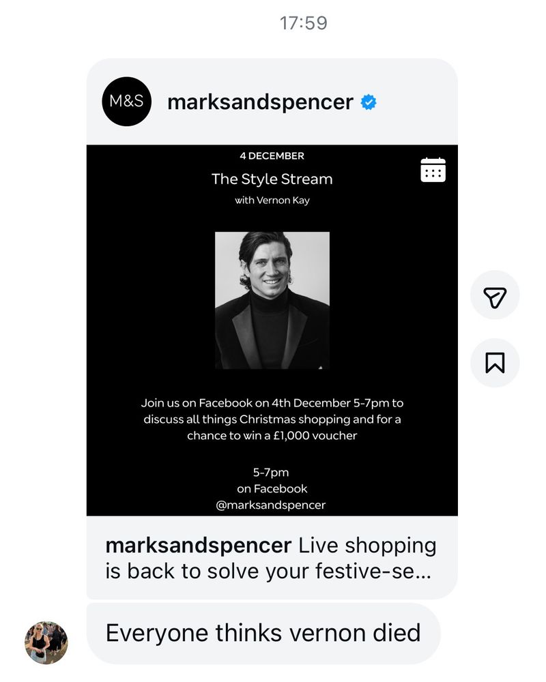Click the bold marksandspencer name in the caption
The height and width of the screenshot is (682, 546).
(x=199, y=546)
